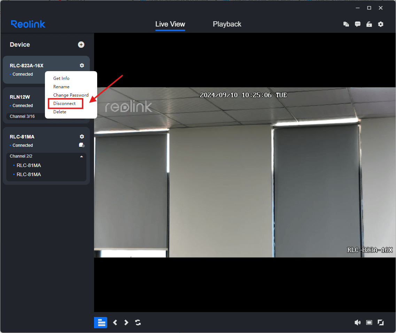Select the RLC-81MA device heading
Screen dimensions: 396x333
pos(22,137)
